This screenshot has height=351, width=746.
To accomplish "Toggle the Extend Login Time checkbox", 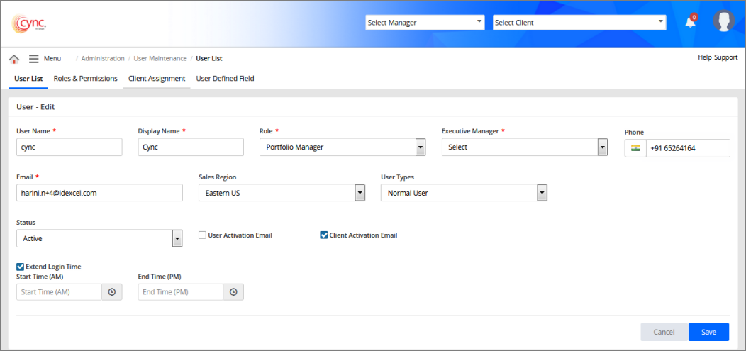I will pyautogui.click(x=21, y=267).
